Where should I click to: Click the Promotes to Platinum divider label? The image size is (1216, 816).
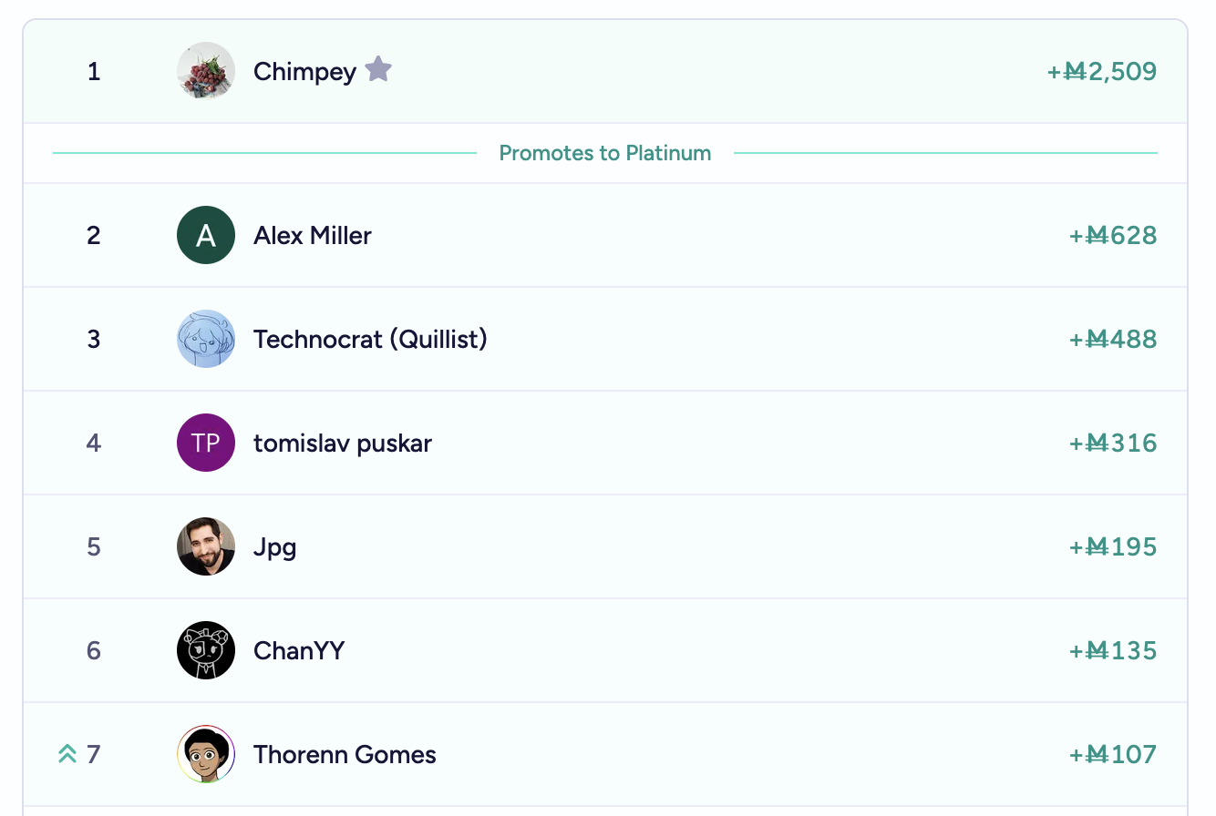605,153
